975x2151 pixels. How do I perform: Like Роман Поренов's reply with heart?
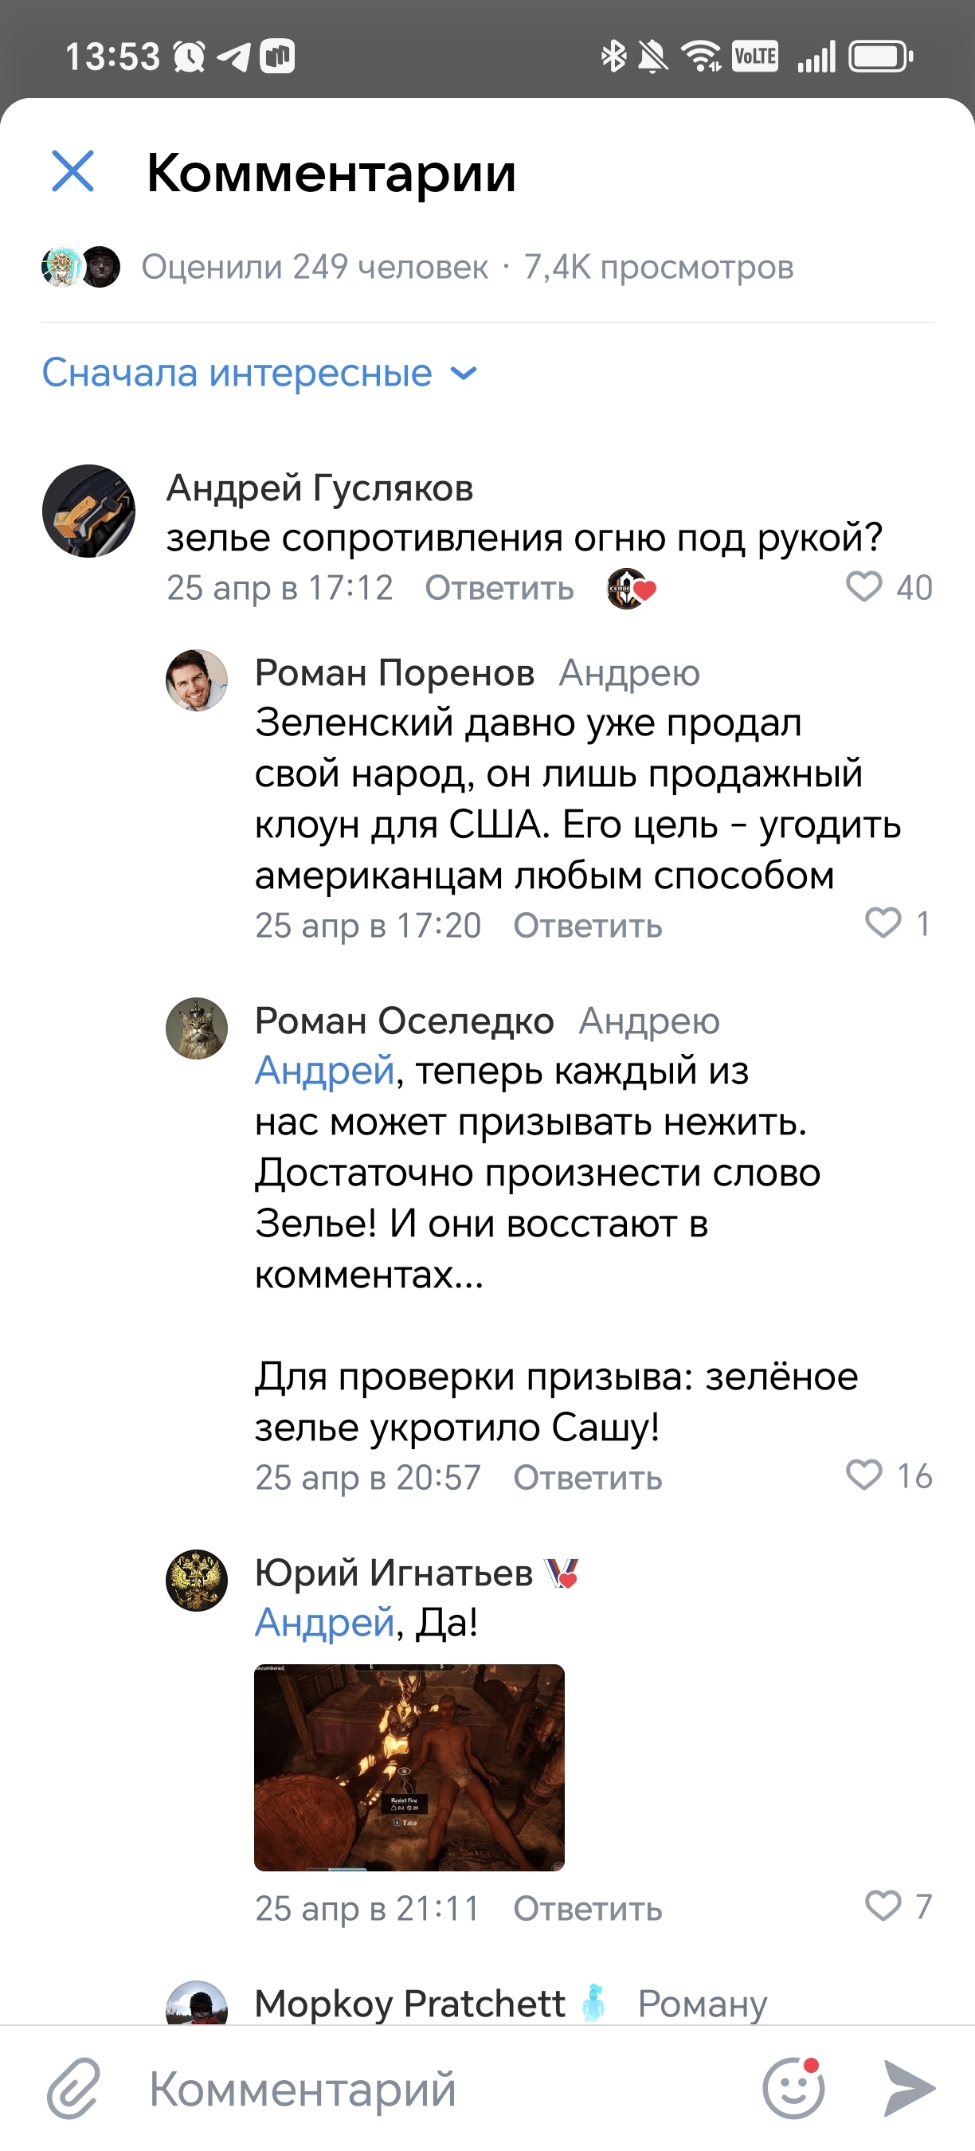[883, 923]
